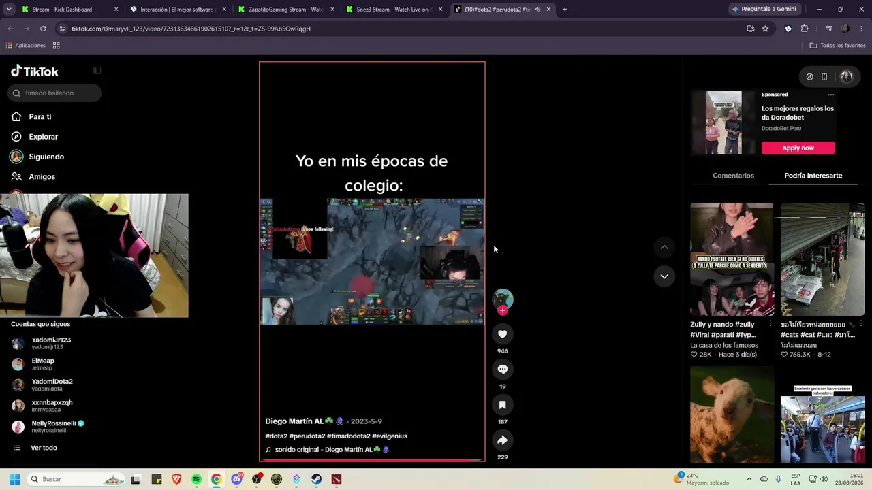872x490 pixels.
Task: Collapse the TikTok sidebar panel icon
Action: coord(97,71)
